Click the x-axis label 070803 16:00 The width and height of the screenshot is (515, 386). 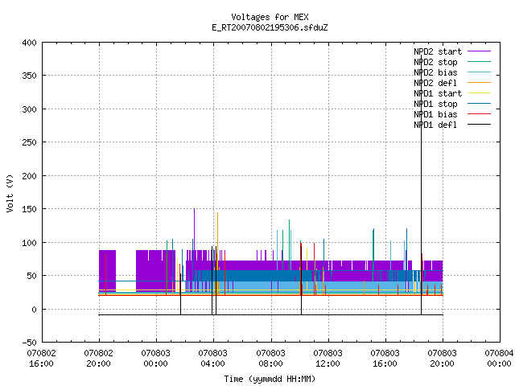click(385, 359)
